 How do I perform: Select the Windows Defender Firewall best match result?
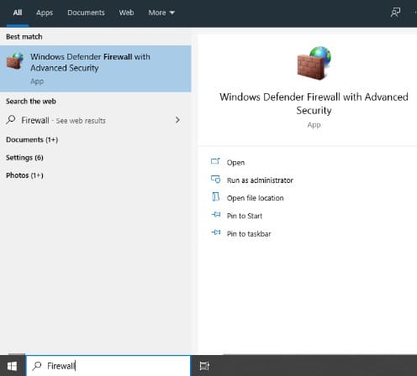point(96,69)
